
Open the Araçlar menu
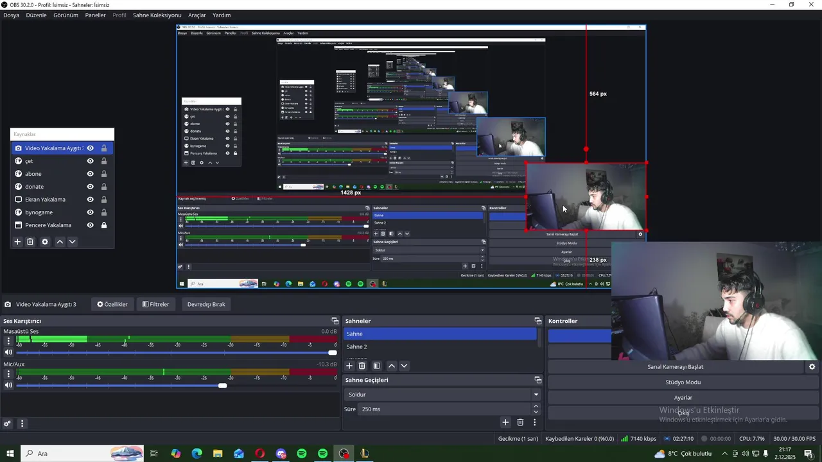pyautogui.click(x=197, y=15)
